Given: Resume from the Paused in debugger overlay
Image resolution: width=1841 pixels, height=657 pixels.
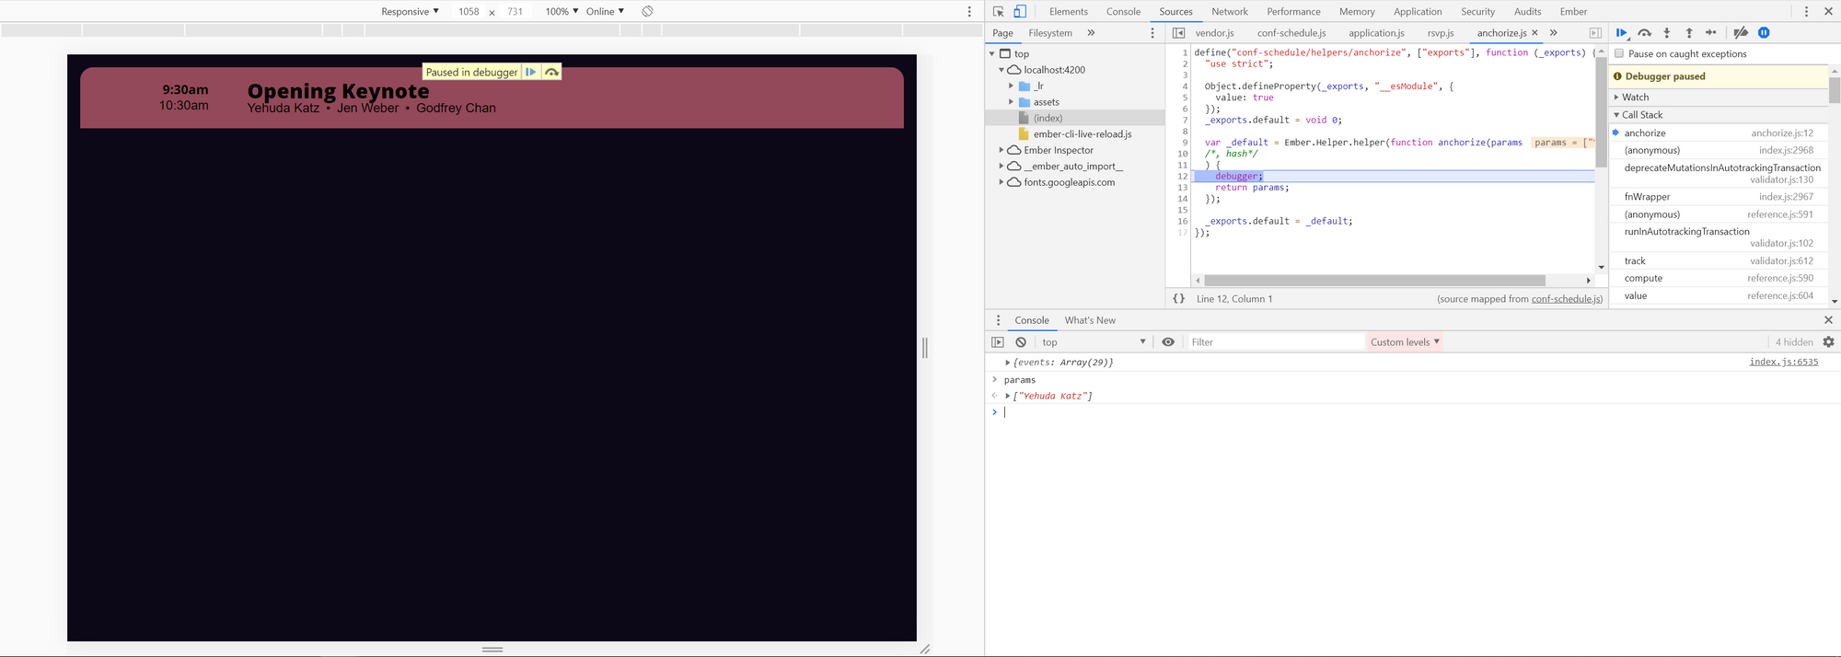Looking at the screenshot, I should coord(531,72).
